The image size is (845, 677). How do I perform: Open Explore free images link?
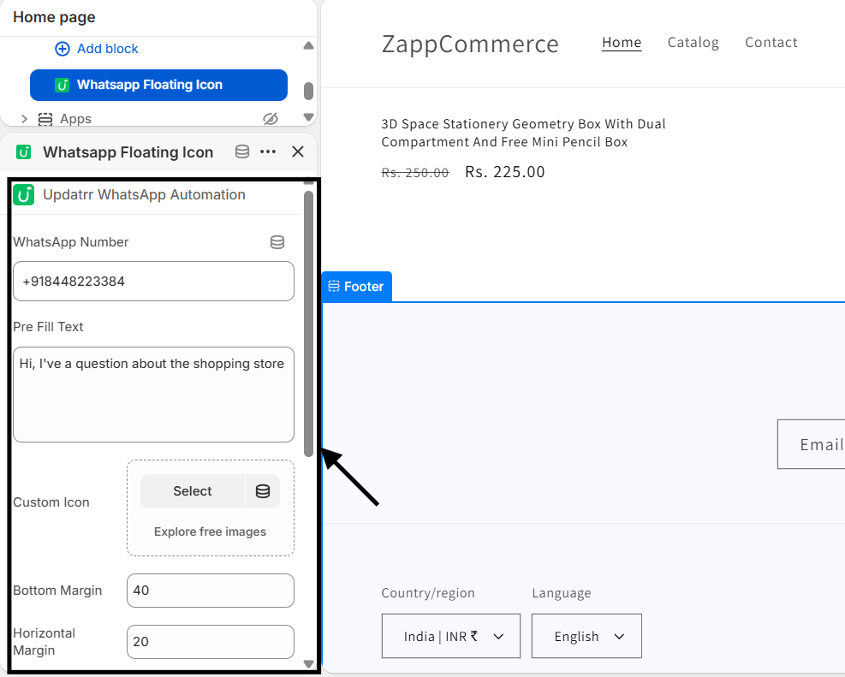point(210,532)
